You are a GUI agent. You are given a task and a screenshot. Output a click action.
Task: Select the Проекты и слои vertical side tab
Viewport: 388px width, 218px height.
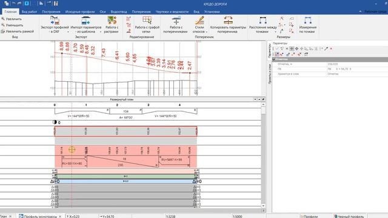[x=269, y=74]
